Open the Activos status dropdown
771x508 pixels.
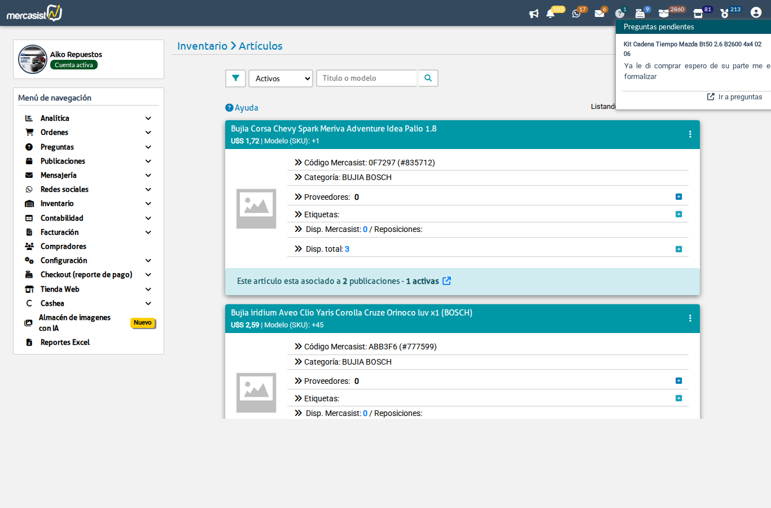[281, 78]
